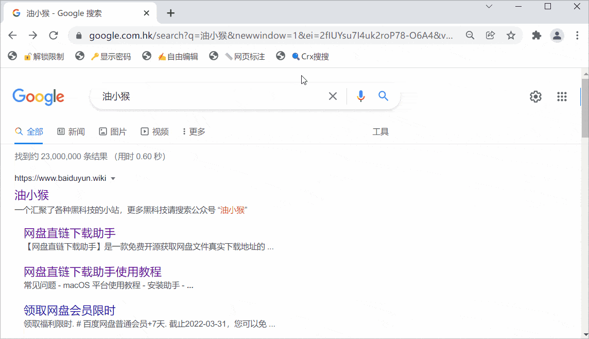
Task: Click the 解锁限制 bookmark
Action: (44, 57)
